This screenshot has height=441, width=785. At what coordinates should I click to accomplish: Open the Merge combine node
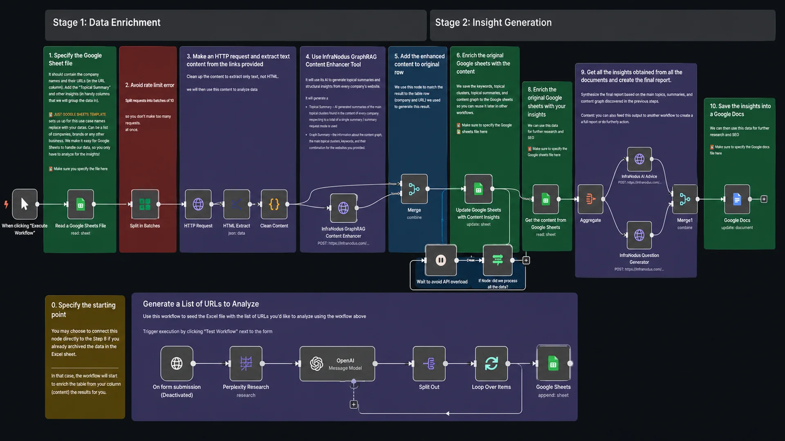pyautogui.click(x=414, y=189)
